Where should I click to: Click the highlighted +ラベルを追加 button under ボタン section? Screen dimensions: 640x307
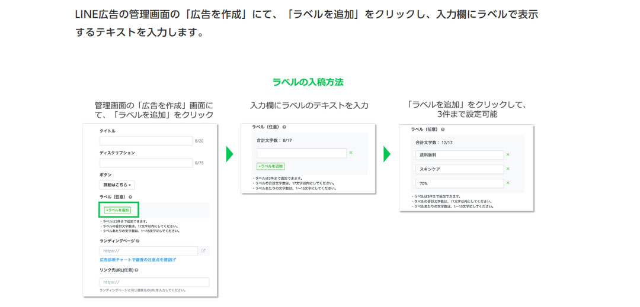pyautogui.click(x=117, y=210)
